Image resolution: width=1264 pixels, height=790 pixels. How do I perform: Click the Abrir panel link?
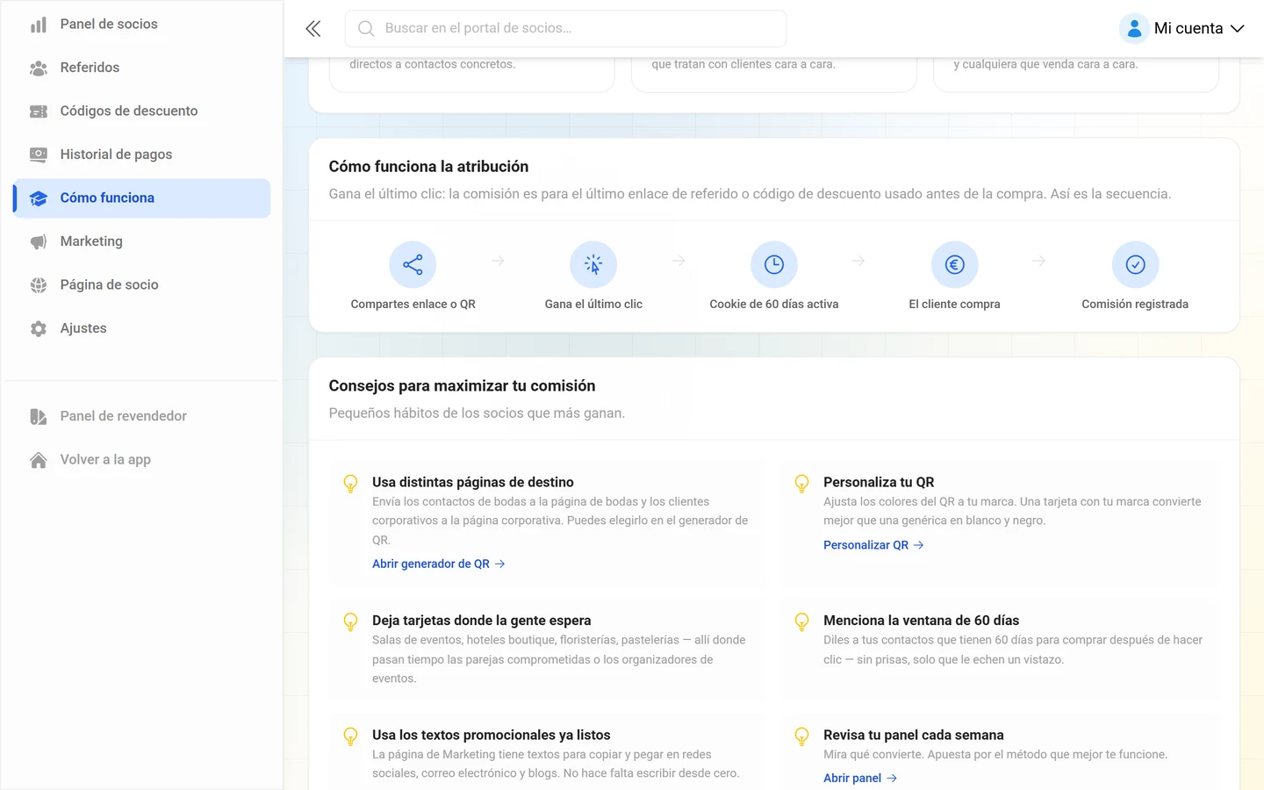(x=860, y=779)
